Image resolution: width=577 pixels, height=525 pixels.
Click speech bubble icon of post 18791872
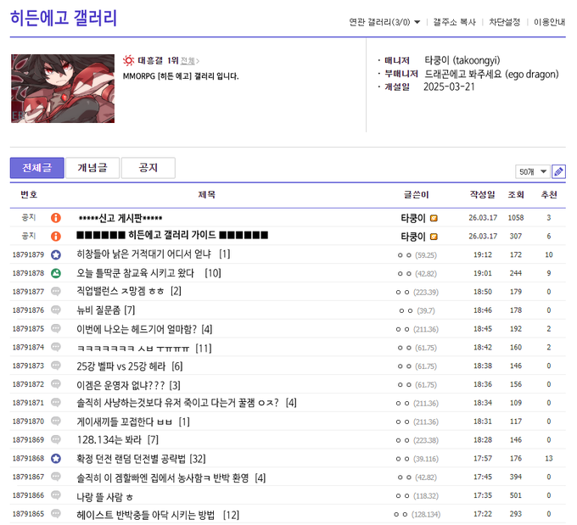(55, 384)
